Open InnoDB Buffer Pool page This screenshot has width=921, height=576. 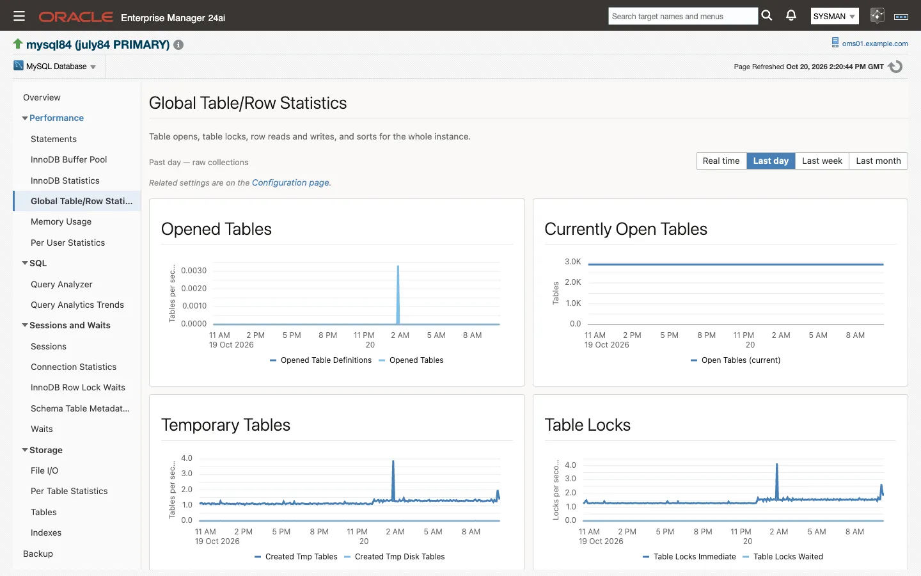[x=68, y=159]
